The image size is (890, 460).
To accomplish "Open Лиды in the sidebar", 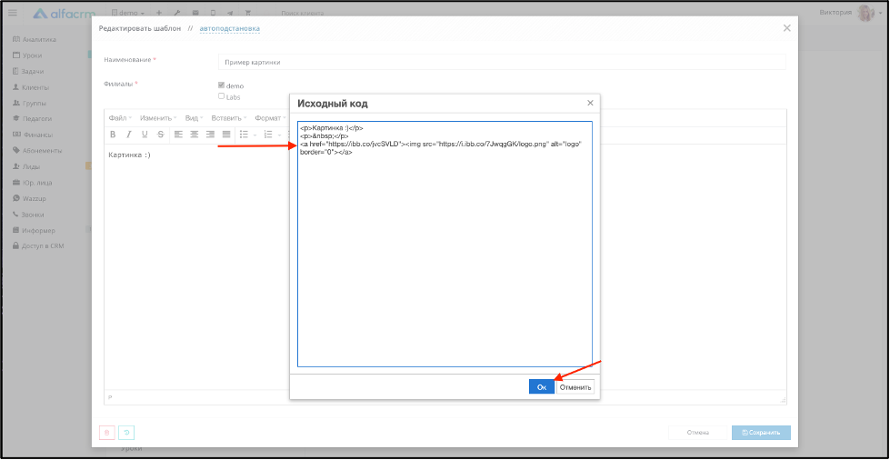I will pyautogui.click(x=26, y=167).
